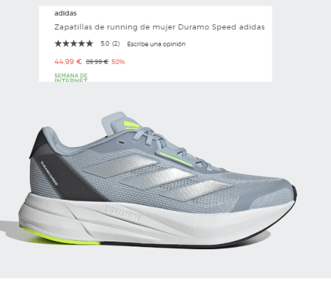Click the neon yellow tongue logo
Image resolution: width=331 pixels, height=291 pixels.
[132, 125]
